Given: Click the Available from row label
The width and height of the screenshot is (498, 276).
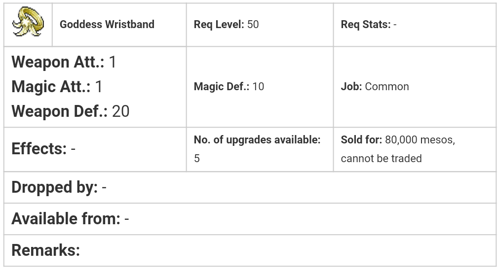Looking at the screenshot, I should 66,219.
